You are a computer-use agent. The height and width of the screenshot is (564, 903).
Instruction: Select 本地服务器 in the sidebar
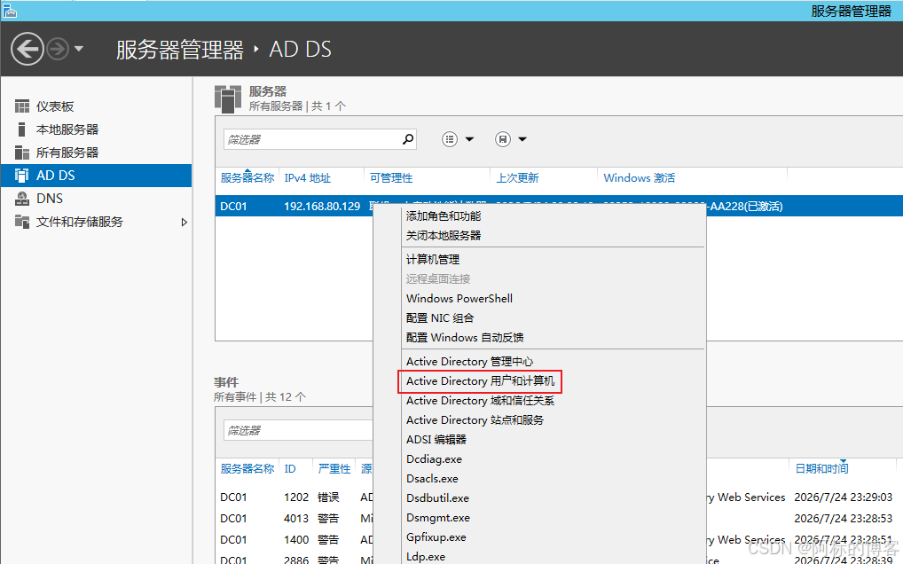pos(67,129)
